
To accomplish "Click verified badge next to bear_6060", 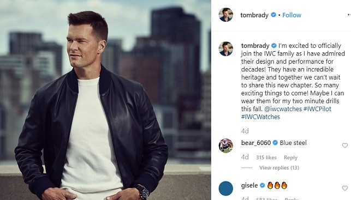I will 275,143.
